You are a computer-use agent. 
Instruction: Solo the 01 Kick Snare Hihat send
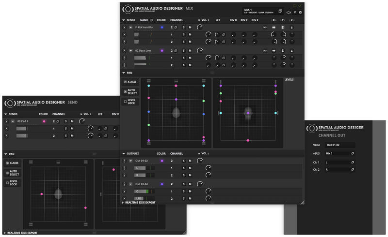pyautogui.click(x=184, y=28)
